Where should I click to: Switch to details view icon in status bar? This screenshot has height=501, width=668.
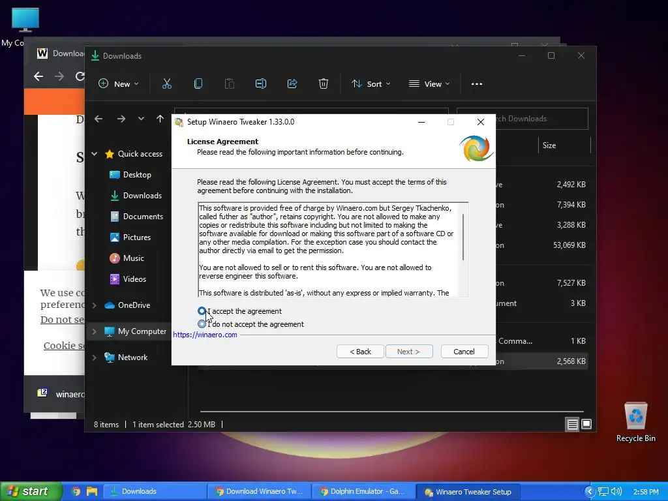[572, 424]
